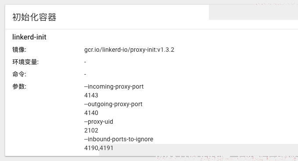The image size is (298, 161).
Task: Click the gray area right of the header
Action: pos(253,12)
